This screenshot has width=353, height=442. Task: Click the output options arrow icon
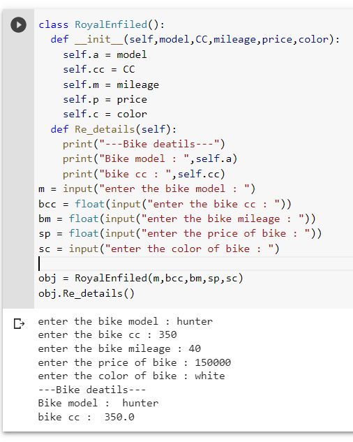19,323
